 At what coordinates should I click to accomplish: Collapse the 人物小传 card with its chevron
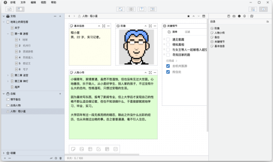click(x=145, y=72)
